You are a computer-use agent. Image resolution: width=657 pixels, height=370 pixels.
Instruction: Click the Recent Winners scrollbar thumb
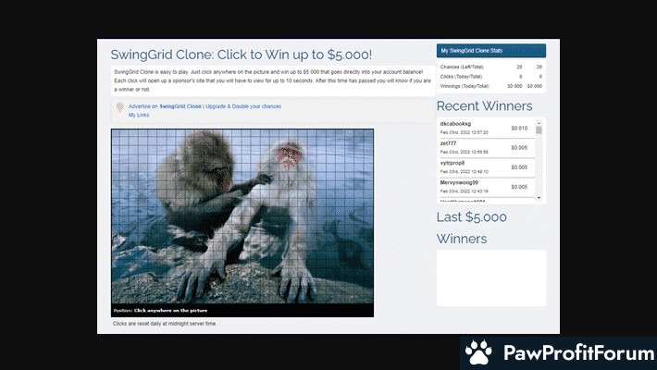click(x=539, y=130)
